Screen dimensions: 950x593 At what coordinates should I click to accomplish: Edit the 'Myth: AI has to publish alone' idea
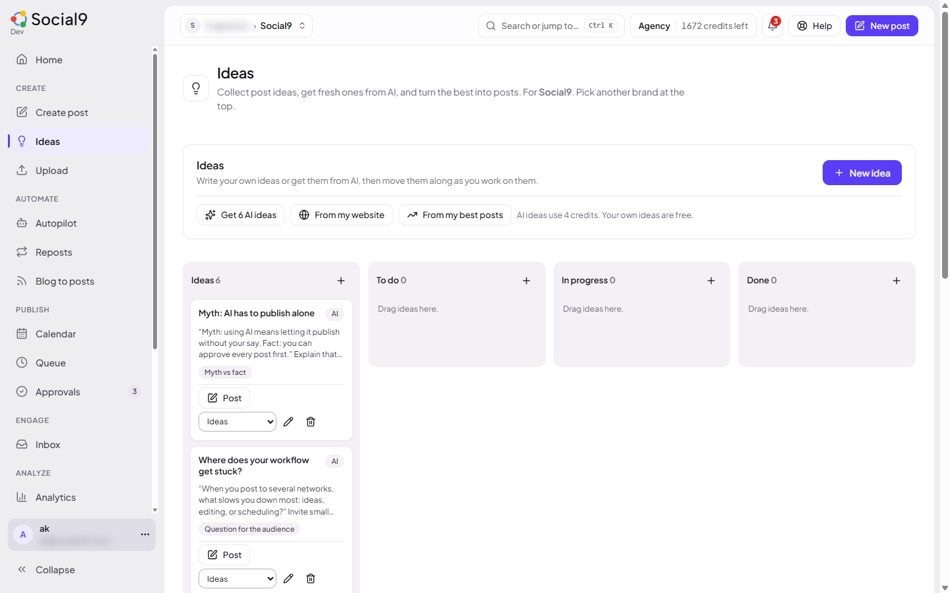[288, 422]
